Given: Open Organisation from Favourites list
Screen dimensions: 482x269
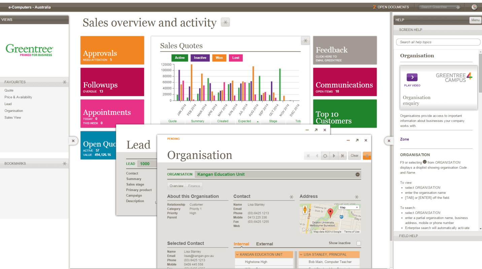Looking at the screenshot, I should click(x=14, y=111).
